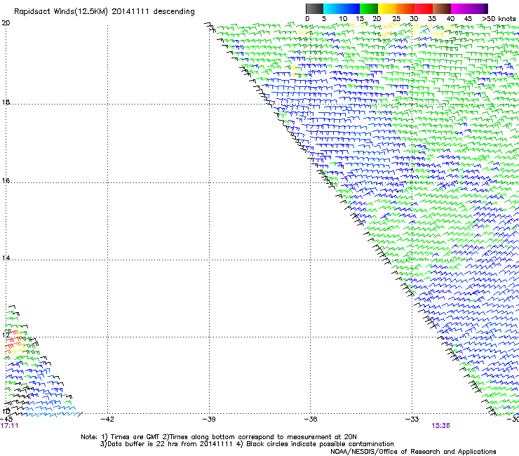519x456 pixels.
Task: Click the red wind barbs near 12N
Action: [x=12, y=338]
